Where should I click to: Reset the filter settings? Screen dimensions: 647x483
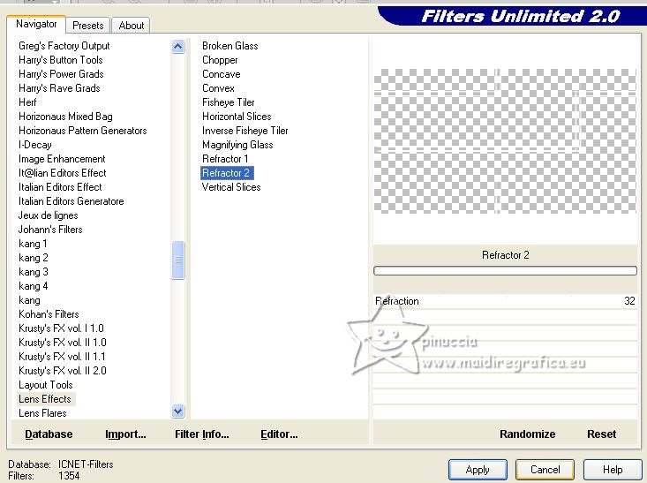[x=601, y=434]
